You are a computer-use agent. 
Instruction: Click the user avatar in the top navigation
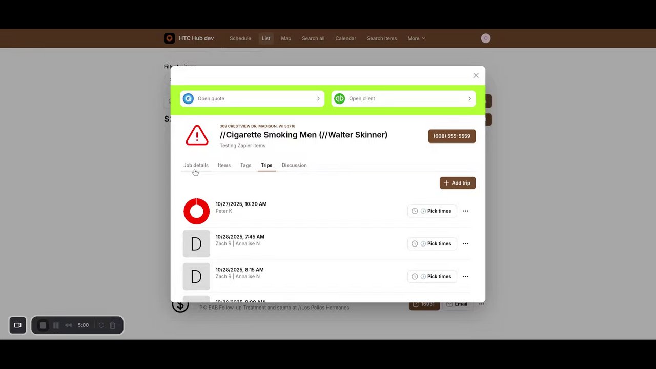(486, 38)
